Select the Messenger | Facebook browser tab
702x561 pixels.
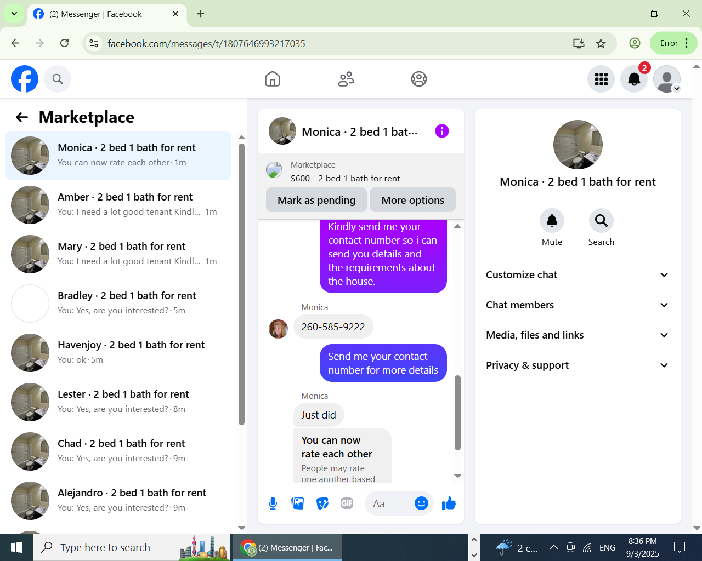(x=106, y=14)
